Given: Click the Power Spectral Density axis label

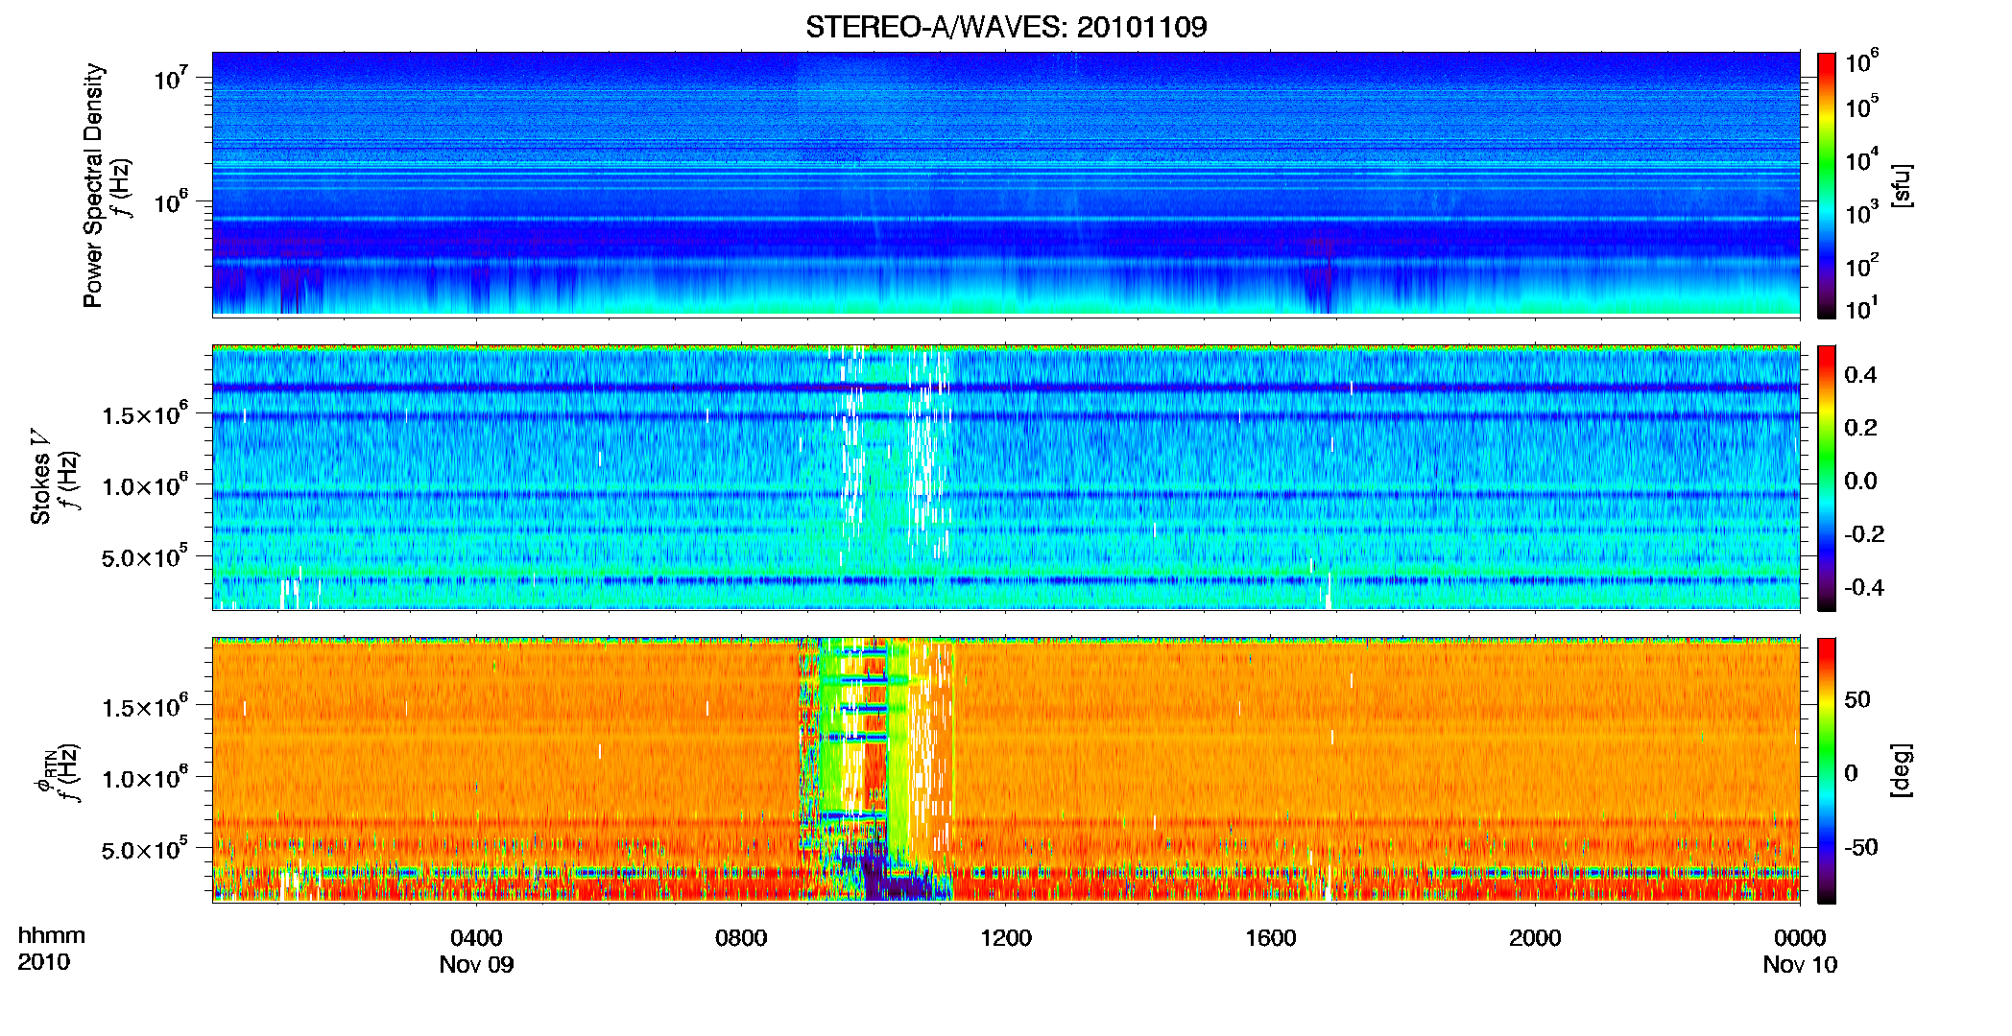Looking at the screenshot, I should 93,185.
